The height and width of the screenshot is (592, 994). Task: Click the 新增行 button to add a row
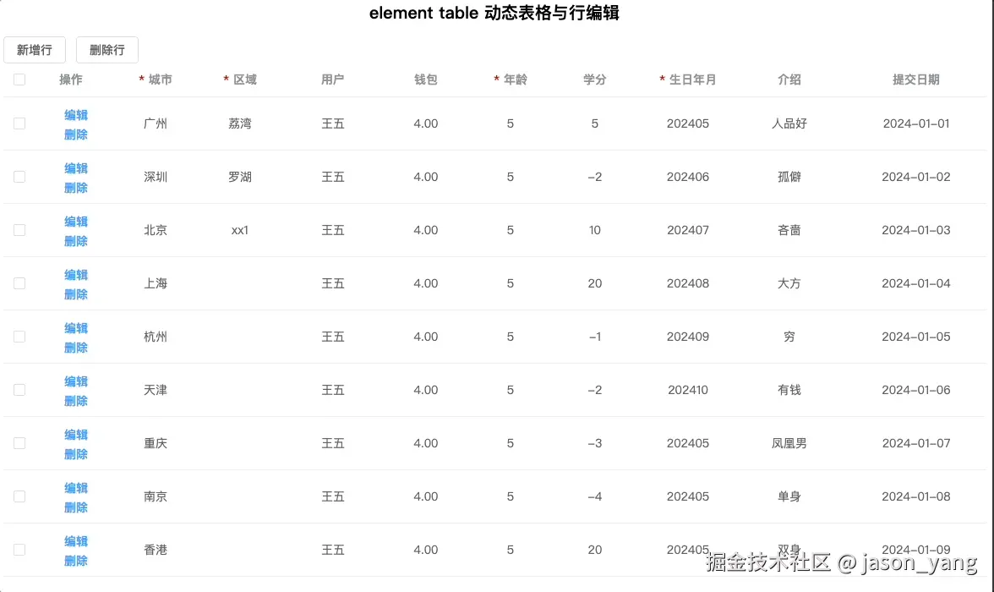pos(35,50)
